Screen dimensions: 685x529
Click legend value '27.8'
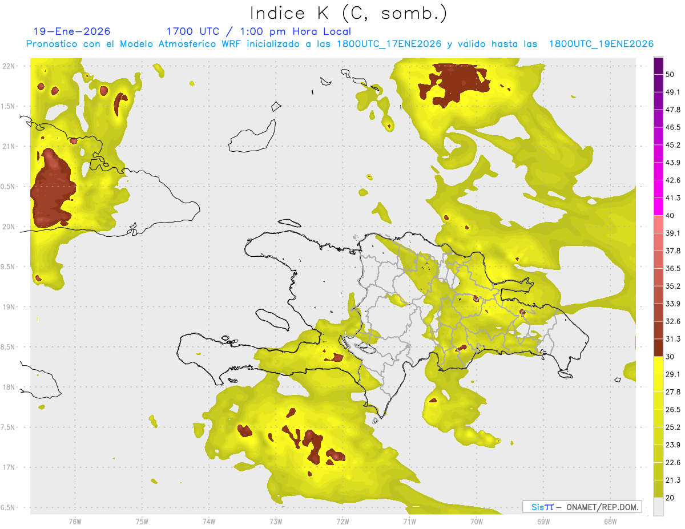click(673, 392)
